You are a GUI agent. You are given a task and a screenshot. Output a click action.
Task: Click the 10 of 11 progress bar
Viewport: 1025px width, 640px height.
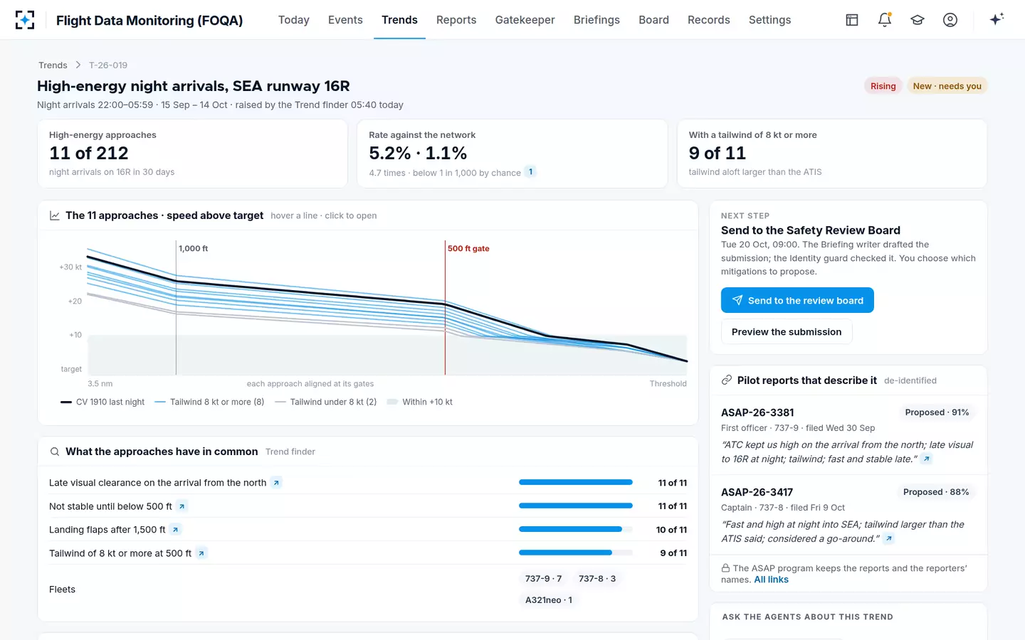click(576, 530)
